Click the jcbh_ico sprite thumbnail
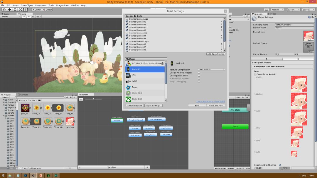This screenshot has width=317, height=178. 25,107
